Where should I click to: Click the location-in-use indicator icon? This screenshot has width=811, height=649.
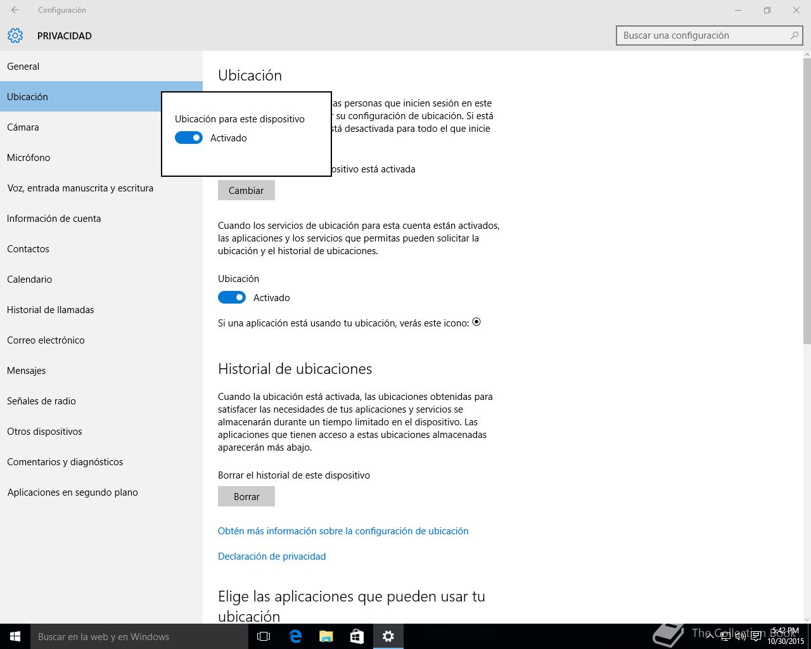point(476,322)
